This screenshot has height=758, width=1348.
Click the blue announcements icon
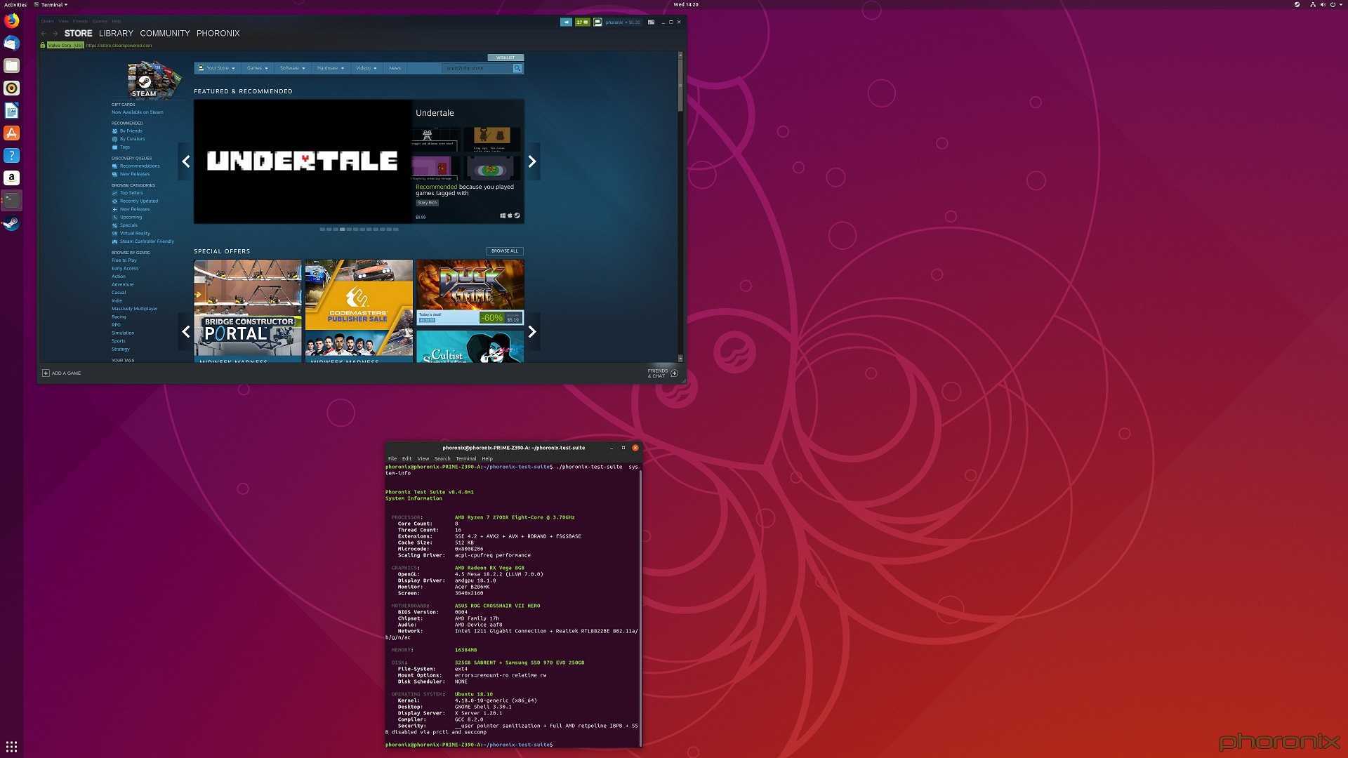pyautogui.click(x=566, y=22)
